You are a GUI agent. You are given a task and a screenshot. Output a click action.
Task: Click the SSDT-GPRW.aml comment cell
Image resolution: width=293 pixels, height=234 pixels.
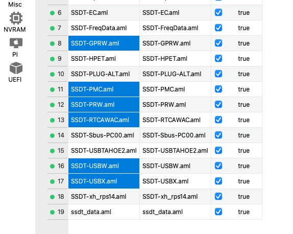pyautogui.click(x=175, y=43)
